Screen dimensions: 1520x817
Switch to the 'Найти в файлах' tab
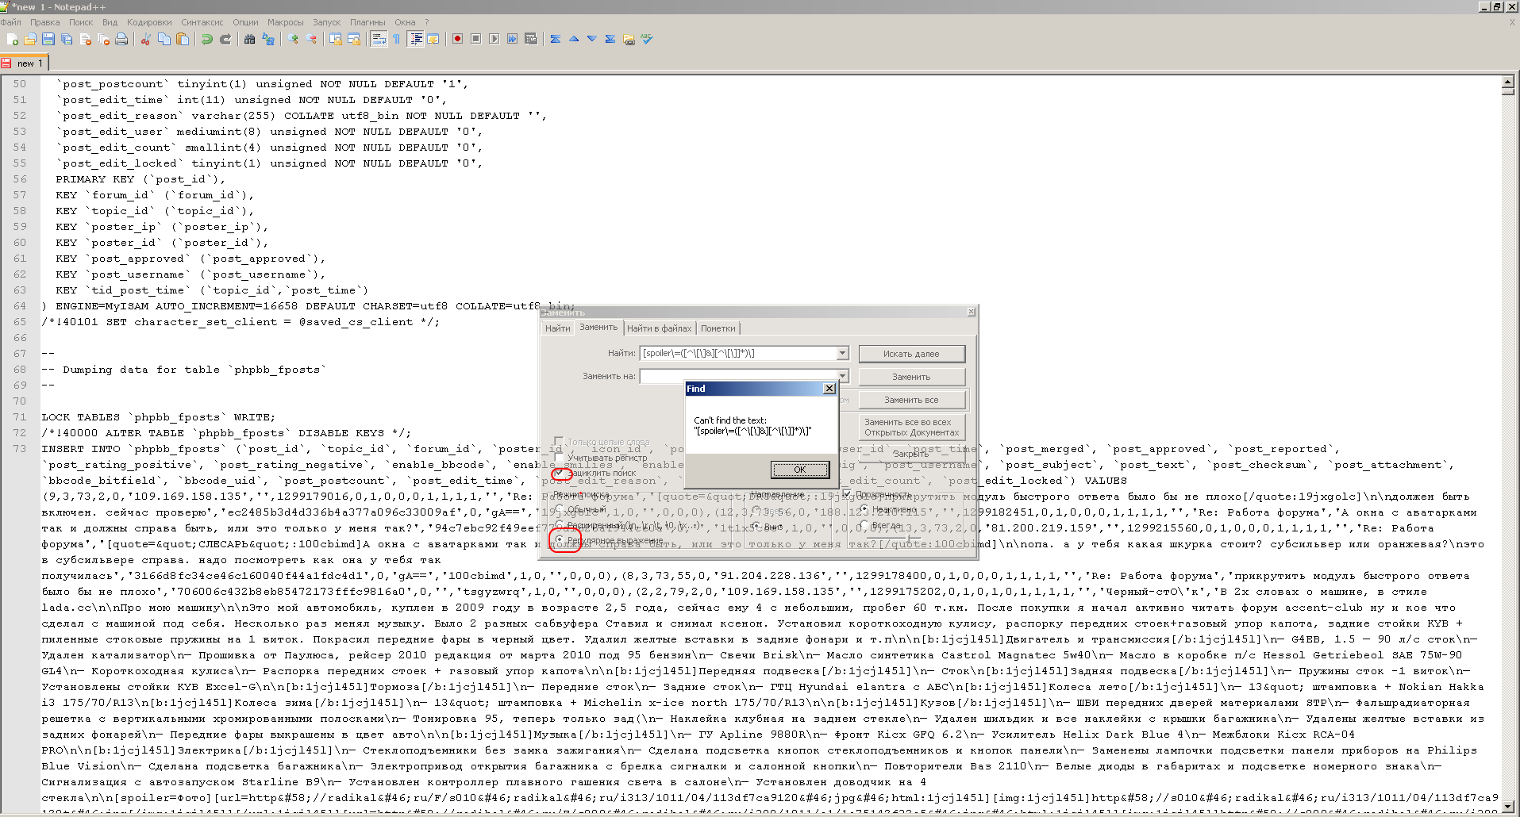pyautogui.click(x=659, y=328)
